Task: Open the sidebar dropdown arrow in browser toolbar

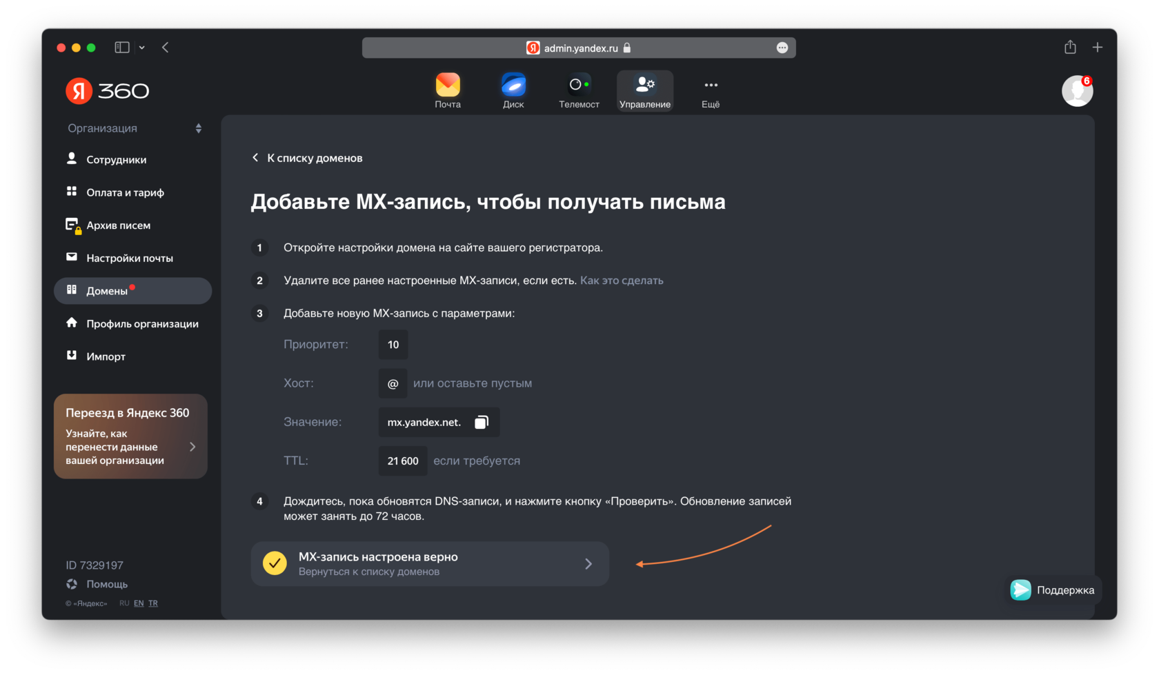Action: click(x=141, y=48)
